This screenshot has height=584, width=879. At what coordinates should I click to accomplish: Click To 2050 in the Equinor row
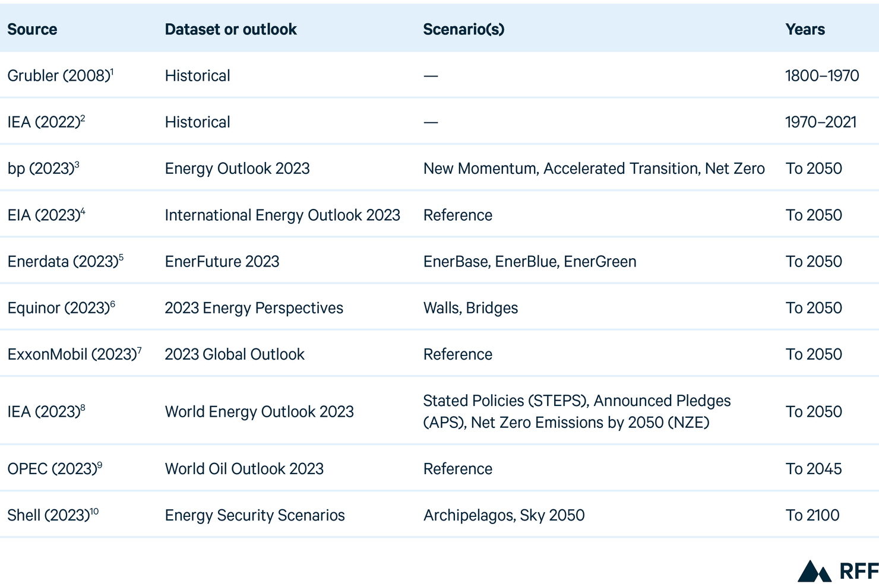814,307
